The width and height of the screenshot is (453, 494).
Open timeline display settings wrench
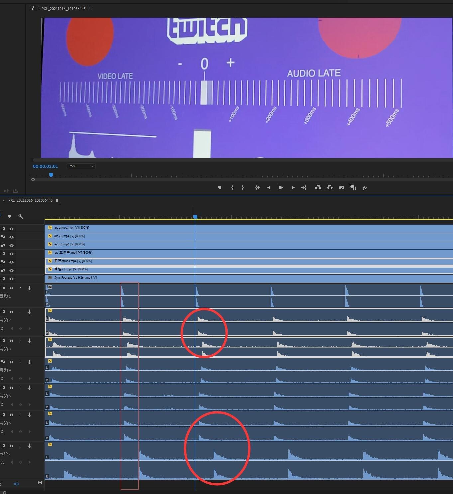pyautogui.click(x=21, y=216)
